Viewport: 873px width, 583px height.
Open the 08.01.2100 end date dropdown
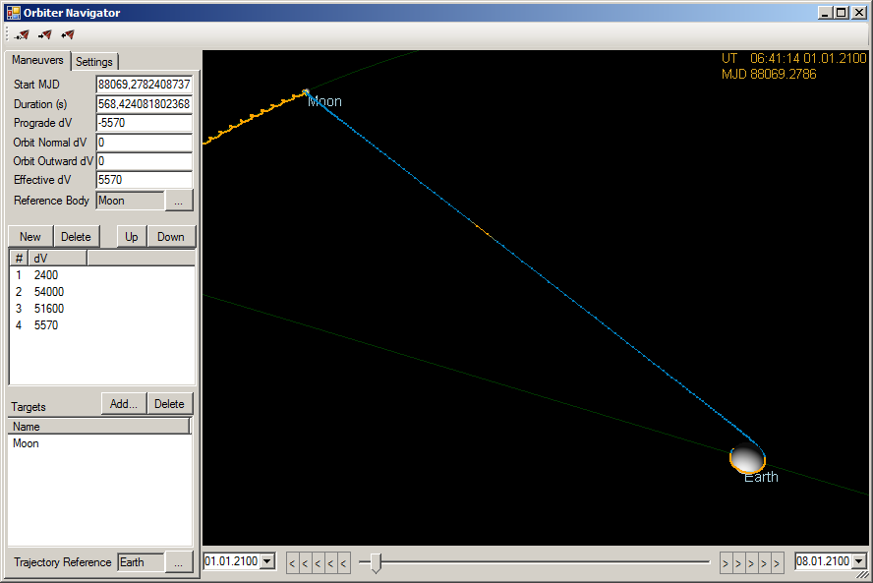(859, 561)
